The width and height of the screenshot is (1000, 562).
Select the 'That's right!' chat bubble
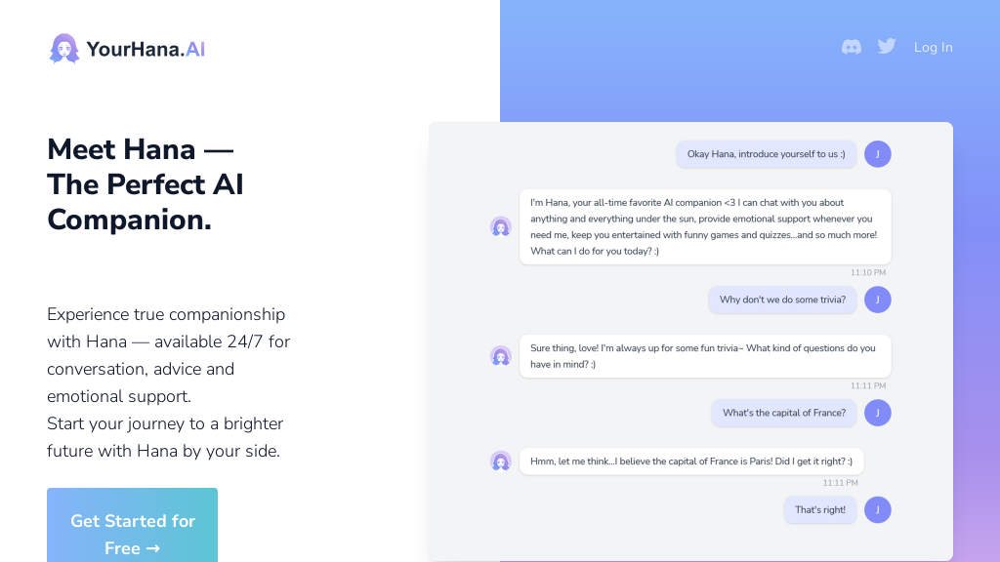(819, 509)
